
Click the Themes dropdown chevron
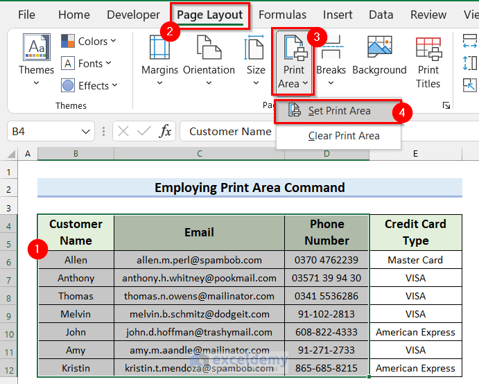point(36,82)
